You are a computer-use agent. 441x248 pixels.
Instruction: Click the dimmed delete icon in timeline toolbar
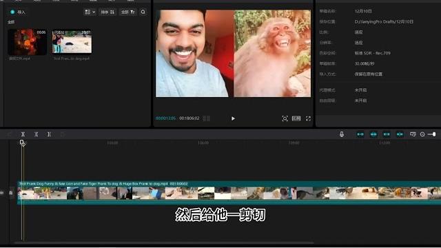point(63,134)
